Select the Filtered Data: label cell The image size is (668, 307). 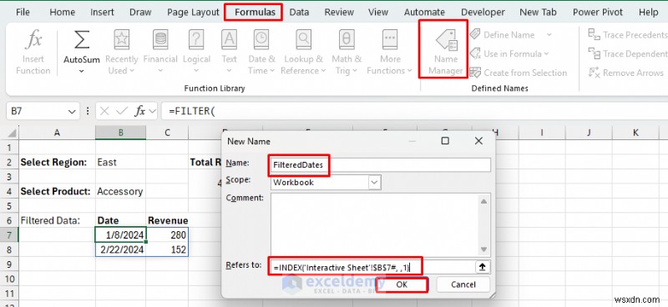[57, 220]
